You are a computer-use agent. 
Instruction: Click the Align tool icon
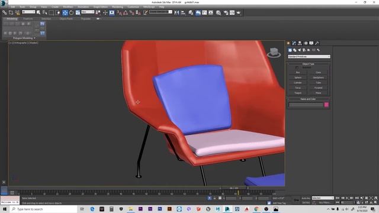click(x=183, y=12)
